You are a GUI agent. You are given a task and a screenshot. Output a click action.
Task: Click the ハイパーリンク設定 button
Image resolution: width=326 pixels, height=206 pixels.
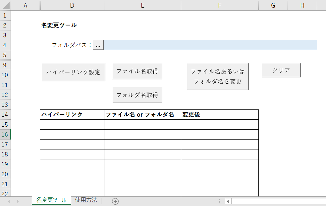pyautogui.click(x=74, y=72)
